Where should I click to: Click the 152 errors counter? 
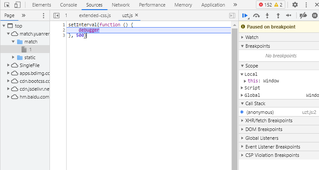(265, 5)
